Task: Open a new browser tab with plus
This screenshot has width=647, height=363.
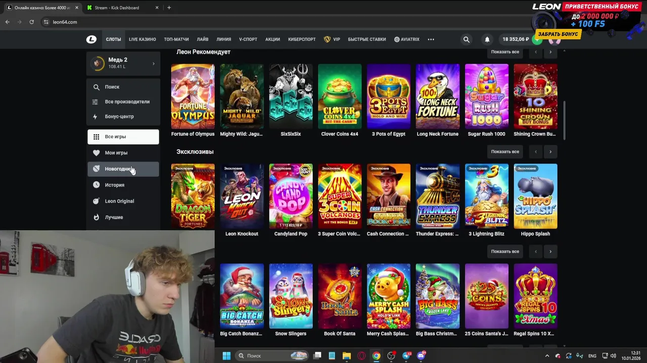Action: coord(169,8)
